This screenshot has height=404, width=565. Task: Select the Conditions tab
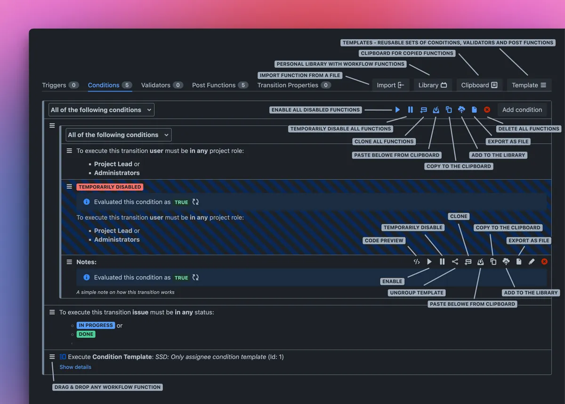(x=110, y=85)
